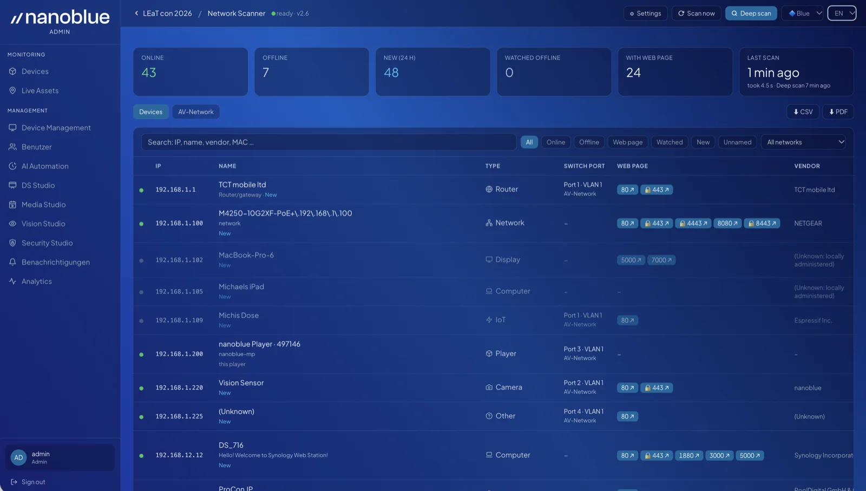Filter device list to Online
Image resolution: width=866 pixels, height=491 pixels.
point(555,142)
